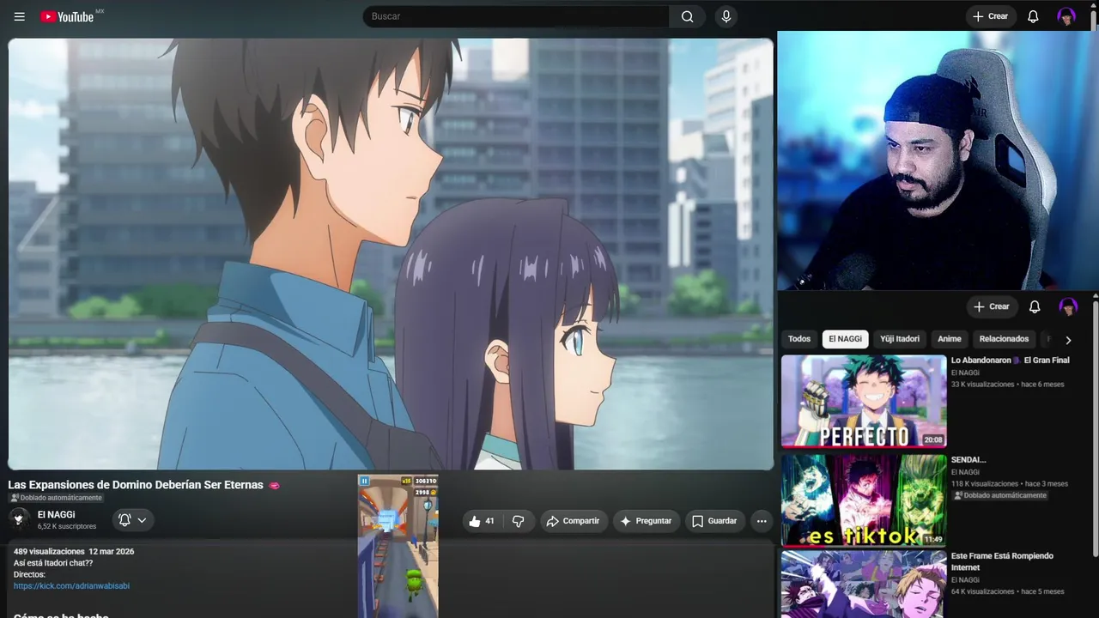
Task: Click the right page scrollbar
Action: point(1096,429)
